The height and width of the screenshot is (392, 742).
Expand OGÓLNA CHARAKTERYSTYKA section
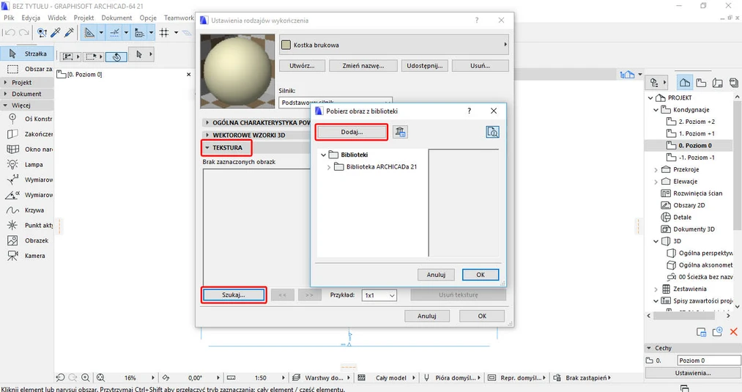207,122
